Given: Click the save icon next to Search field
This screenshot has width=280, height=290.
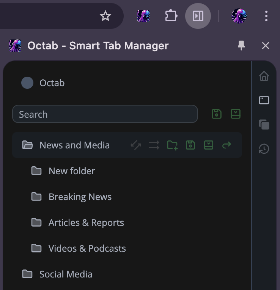Looking at the screenshot, I should [x=217, y=114].
